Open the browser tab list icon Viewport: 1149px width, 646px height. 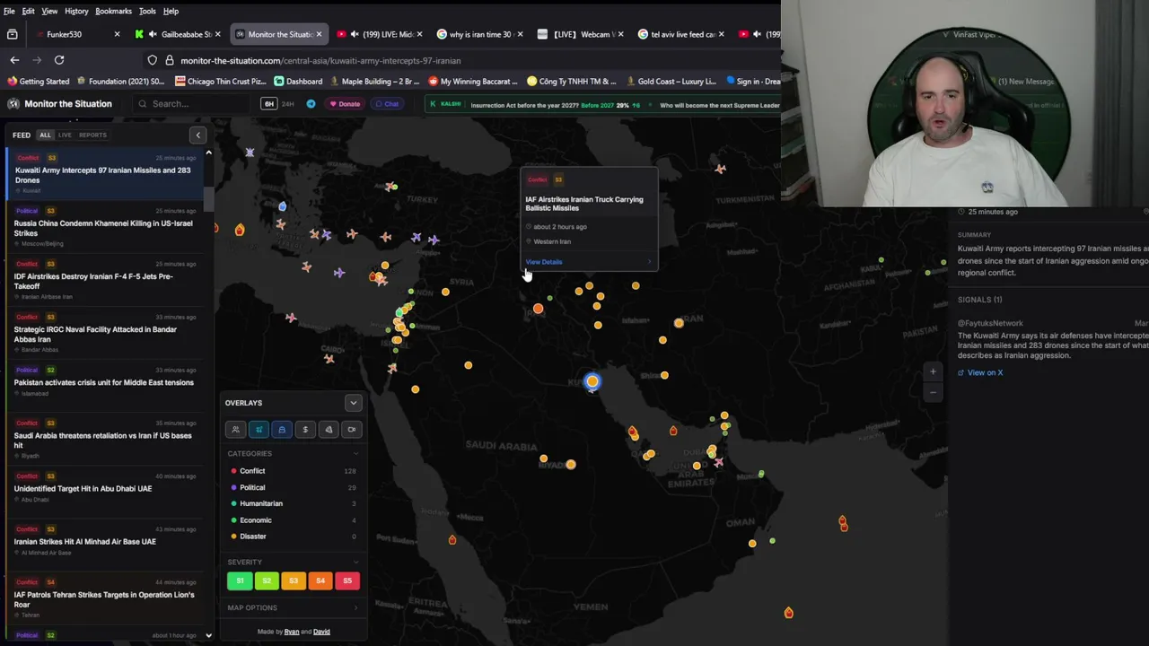point(13,34)
